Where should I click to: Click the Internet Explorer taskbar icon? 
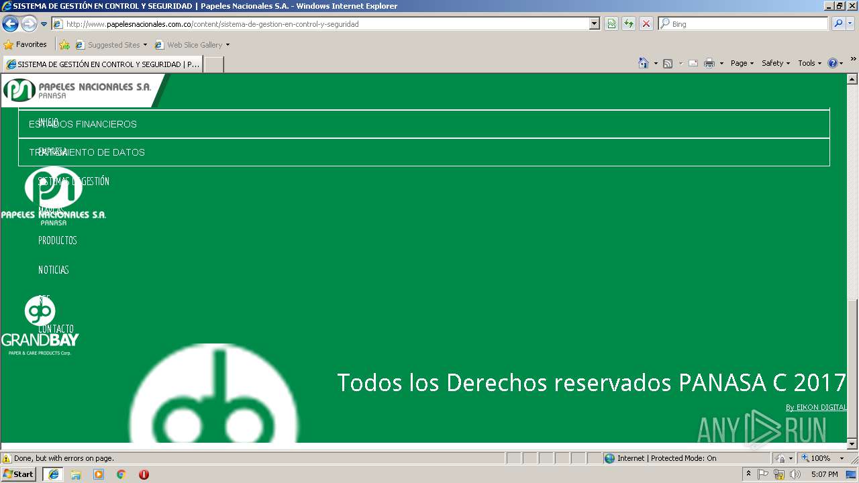pyautogui.click(x=53, y=474)
